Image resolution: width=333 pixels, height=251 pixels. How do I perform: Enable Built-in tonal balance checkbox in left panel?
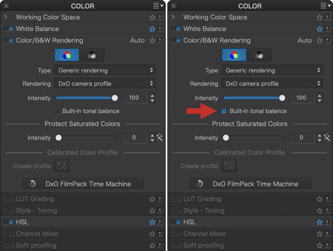click(x=57, y=111)
